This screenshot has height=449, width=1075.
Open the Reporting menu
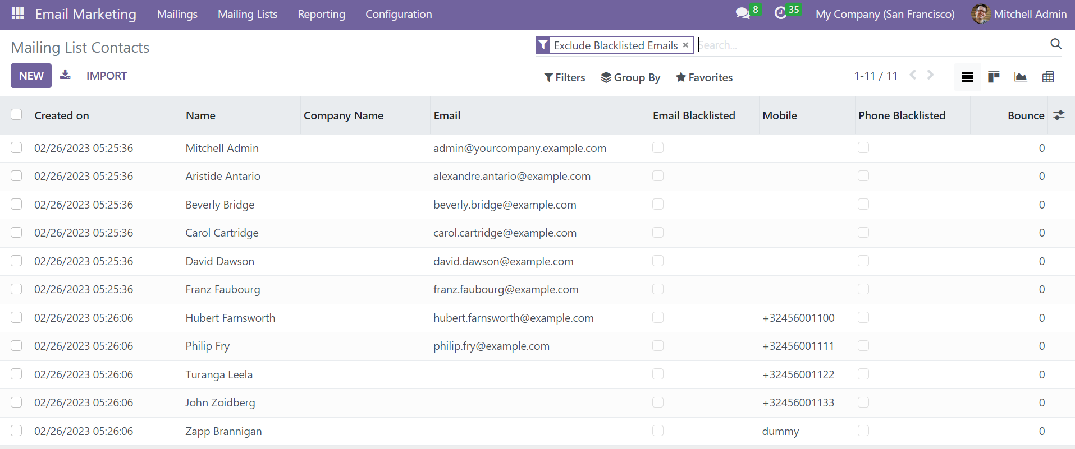[x=322, y=14]
